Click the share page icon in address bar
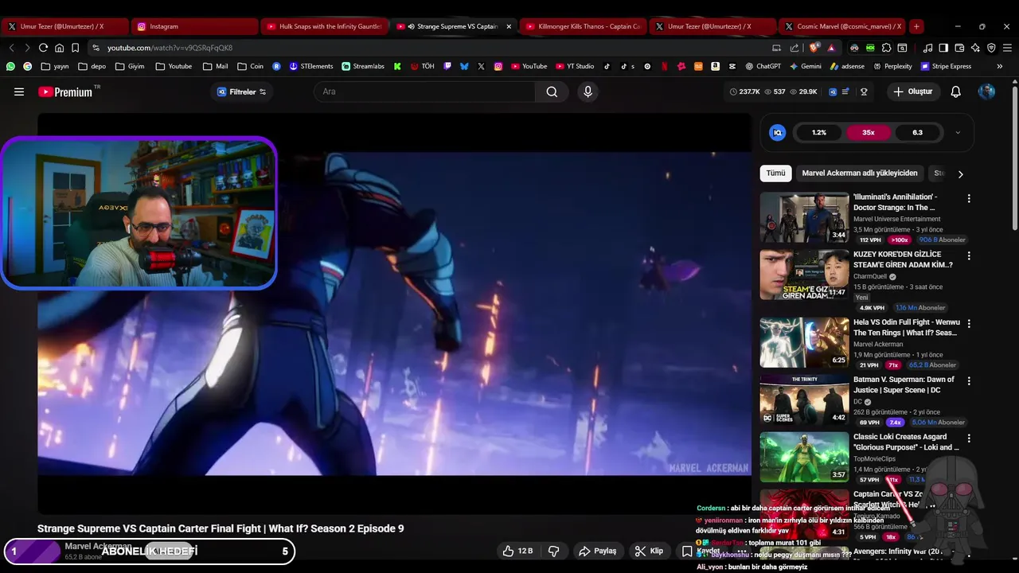The image size is (1019, 573). (x=794, y=48)
